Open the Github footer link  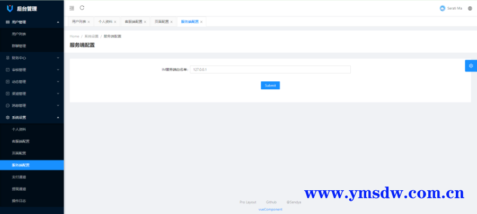[271, 202]
